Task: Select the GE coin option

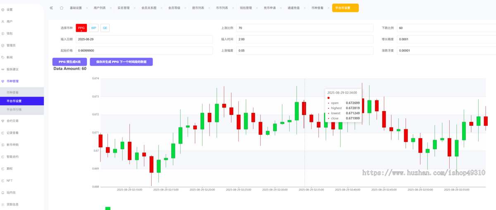Action: pyautogui.click(x=105, y=28)
